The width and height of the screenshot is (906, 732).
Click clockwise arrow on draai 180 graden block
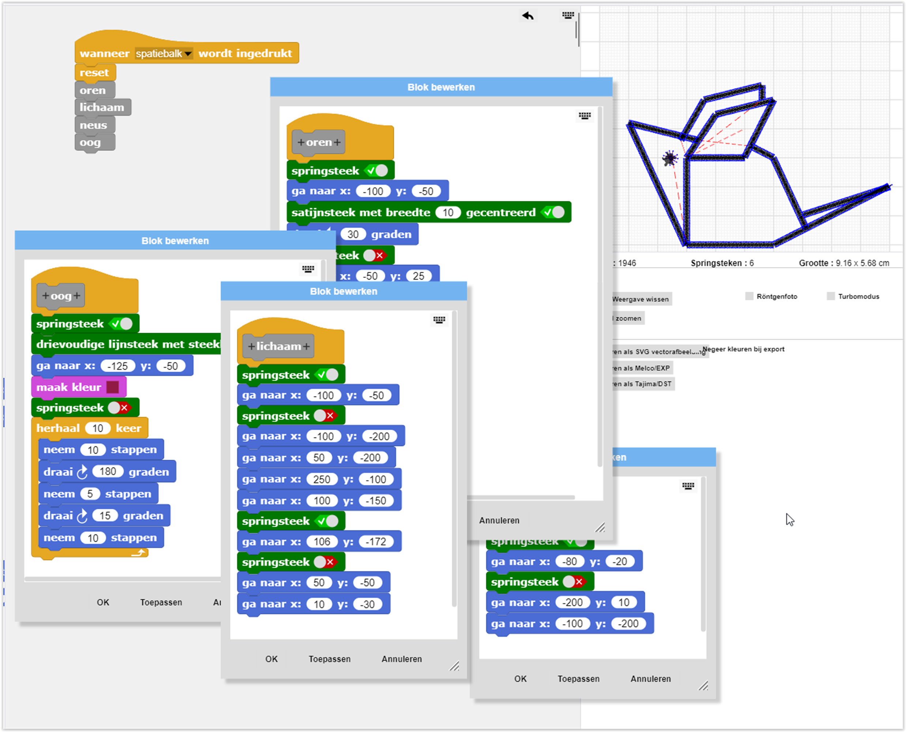point(83,472)
